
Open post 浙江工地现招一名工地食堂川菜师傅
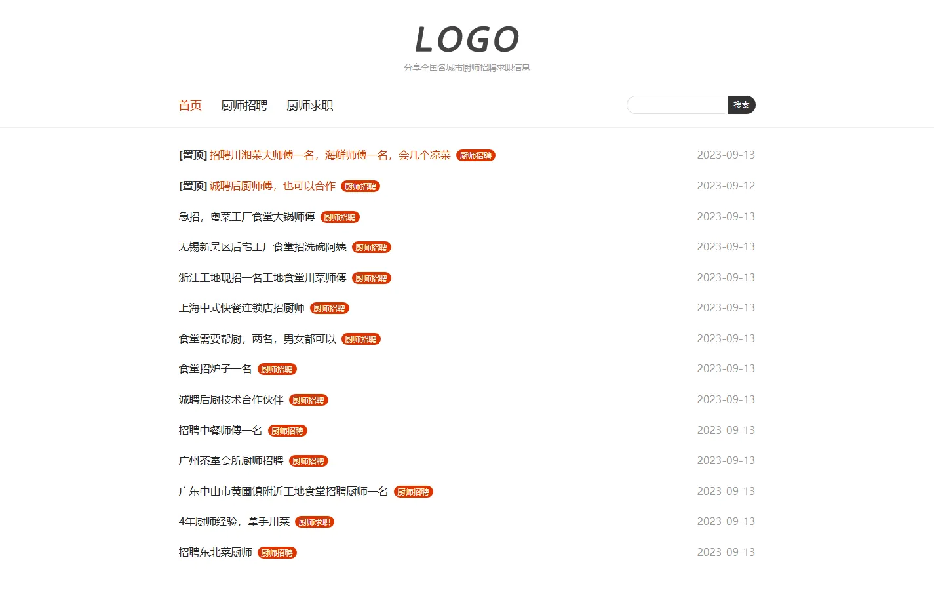pyautogui.click(x=262, y=278)
